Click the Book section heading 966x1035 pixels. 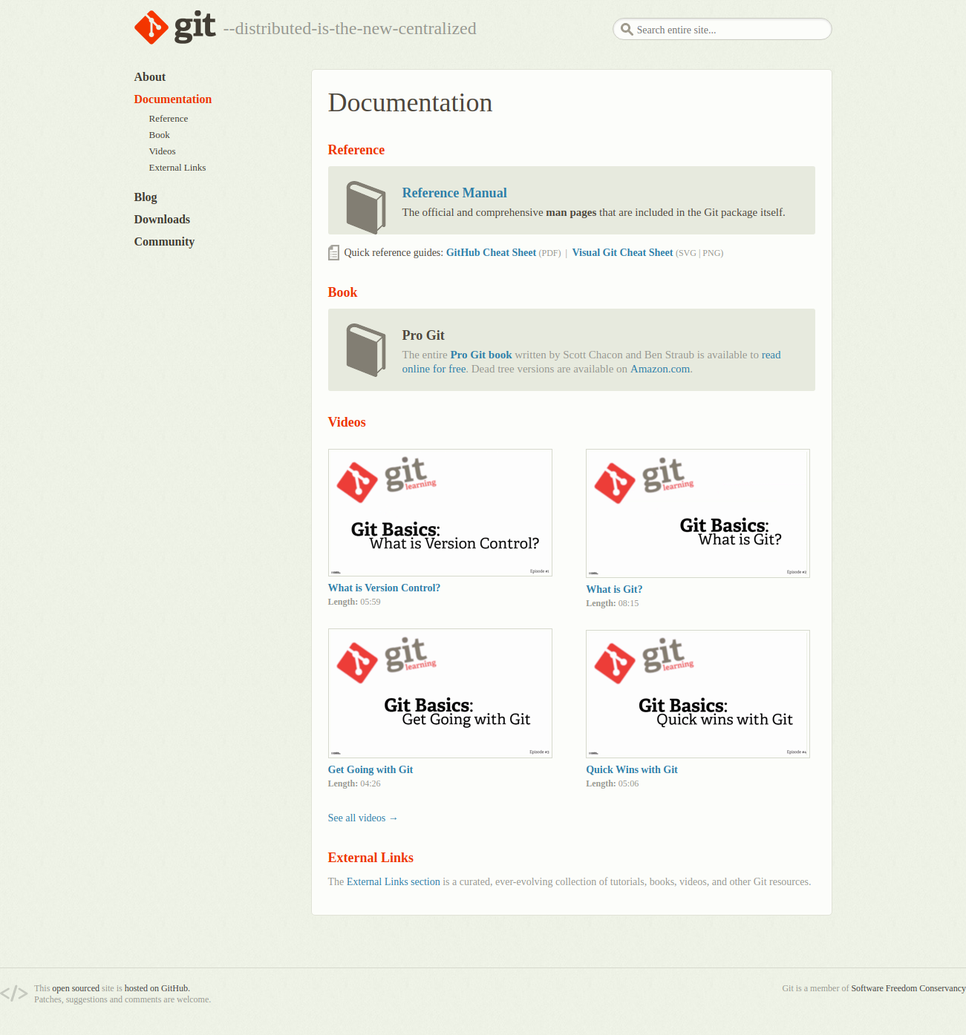(x=342, y=292)
